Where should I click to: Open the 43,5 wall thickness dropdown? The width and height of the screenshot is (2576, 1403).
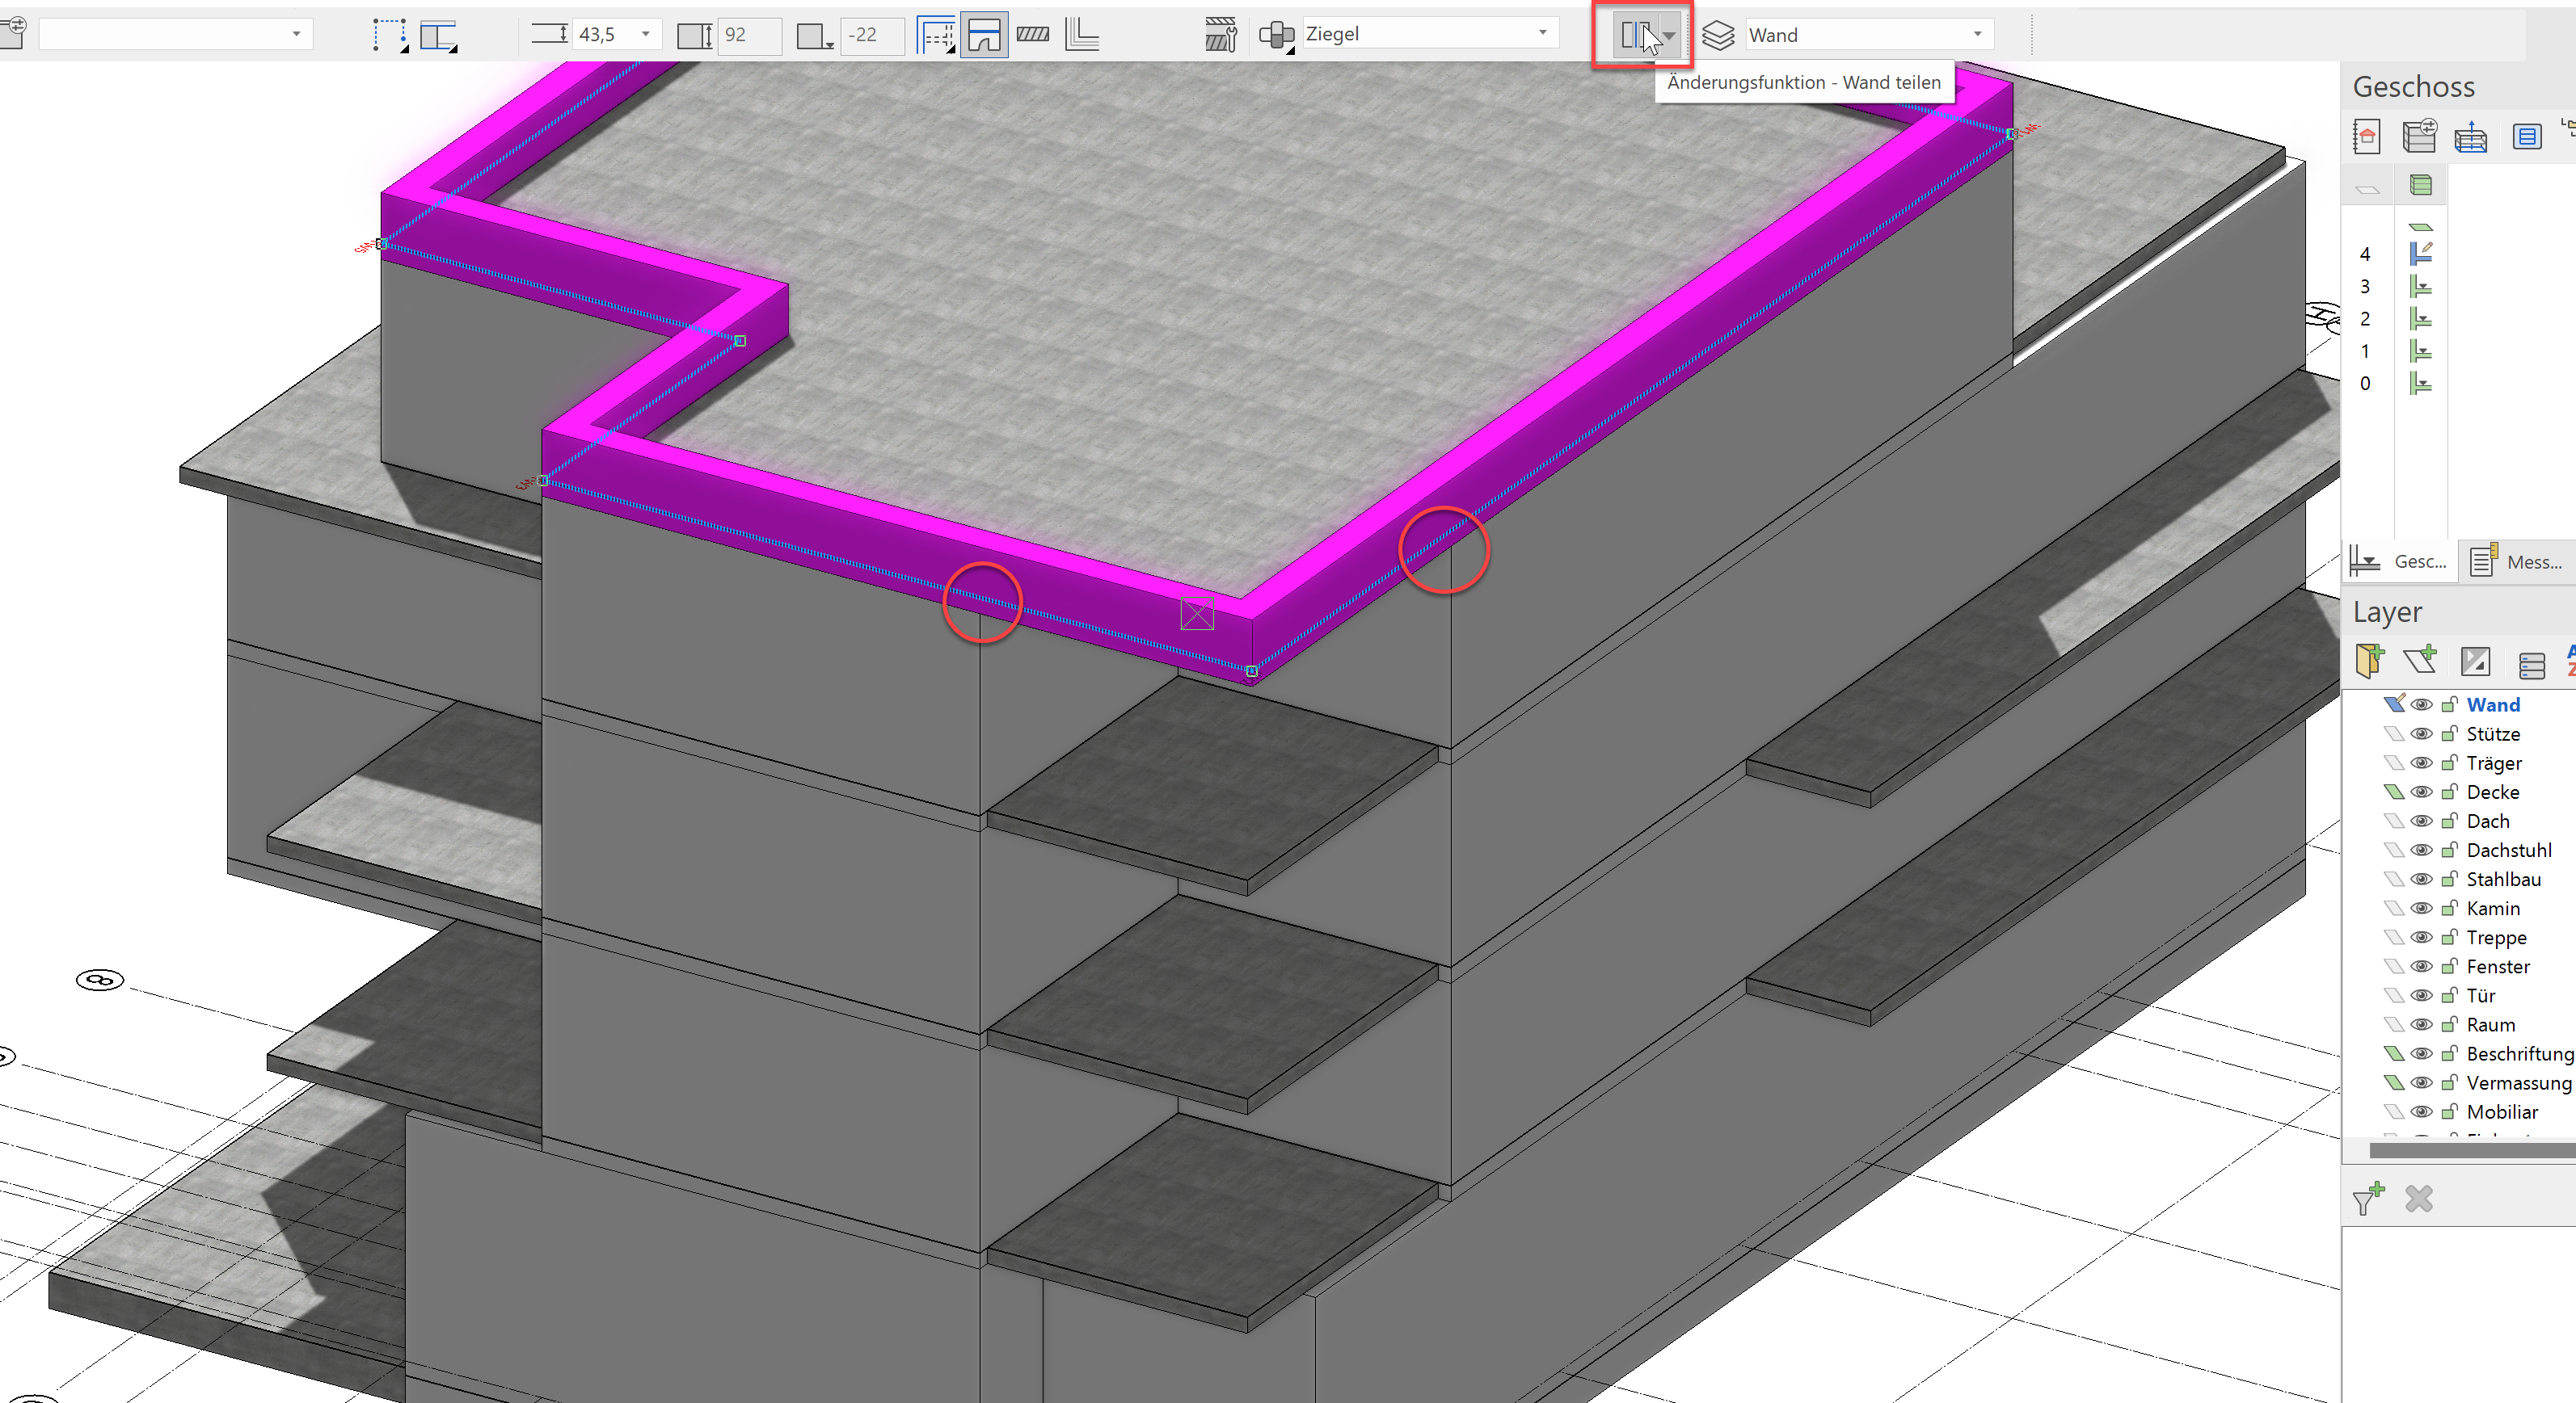point(645,34)
